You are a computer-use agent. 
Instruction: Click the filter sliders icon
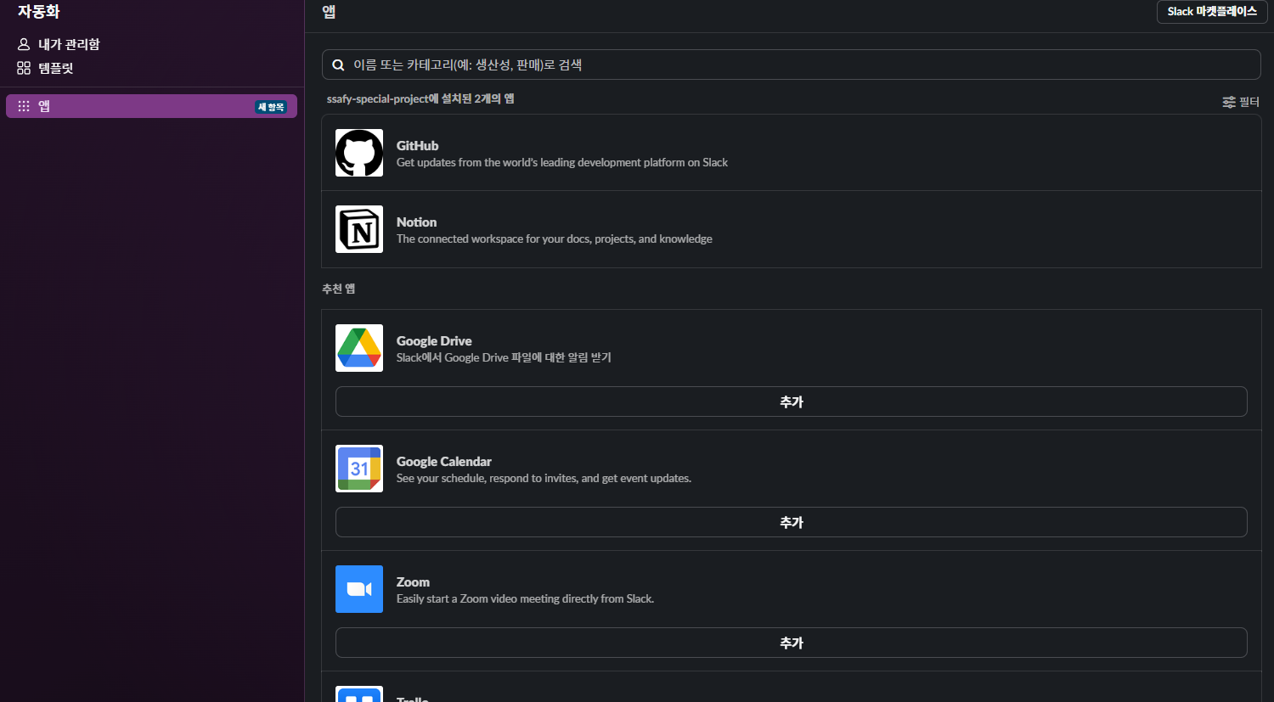point(1229,102)
